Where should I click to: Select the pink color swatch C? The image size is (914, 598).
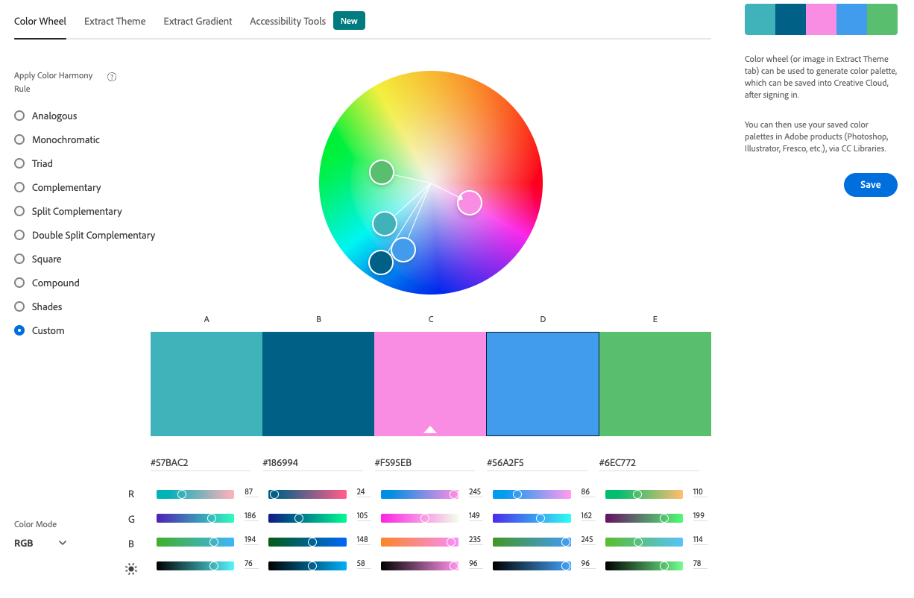(x=430, y=380)
